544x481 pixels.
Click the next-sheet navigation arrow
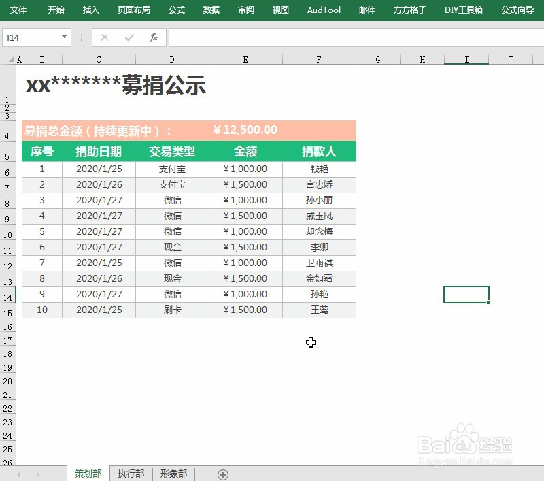pos(39,473)
